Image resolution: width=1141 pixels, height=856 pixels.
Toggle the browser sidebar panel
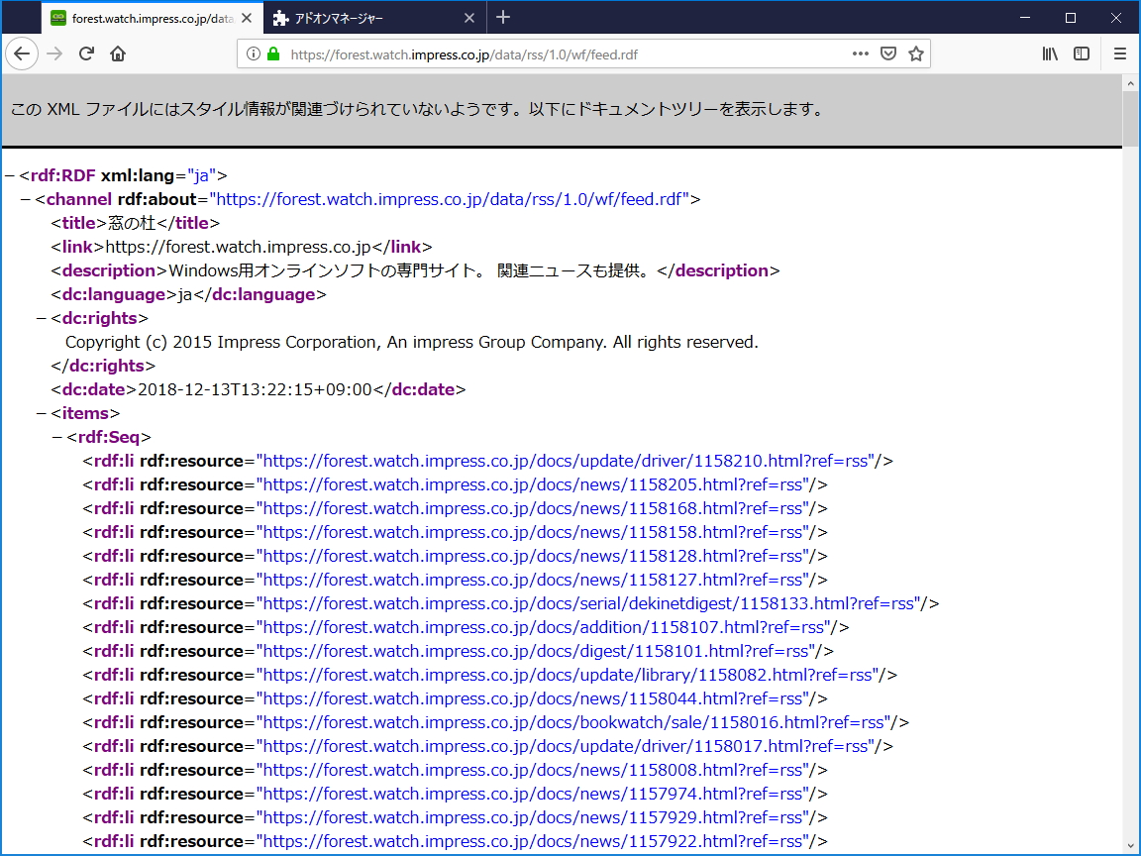tap(1080, 53)
